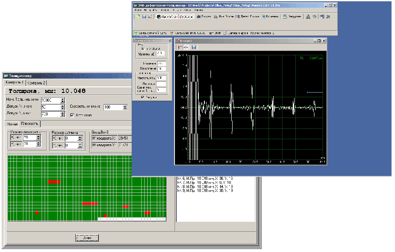Toggle the checkbox above the Уровень дБ field
395x252 pixels.
[x=143, y=48]
